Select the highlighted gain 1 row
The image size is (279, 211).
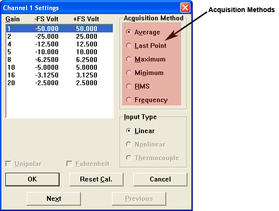(x=60, y=29)
